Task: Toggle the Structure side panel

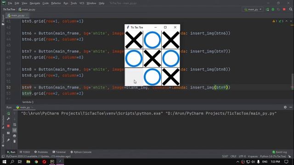Action: pos(3,122)
